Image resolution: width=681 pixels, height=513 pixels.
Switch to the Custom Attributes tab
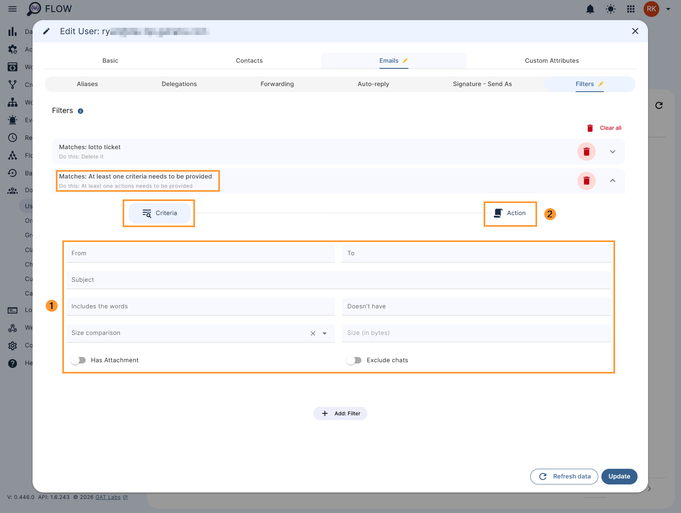click(x=552, y=61)
